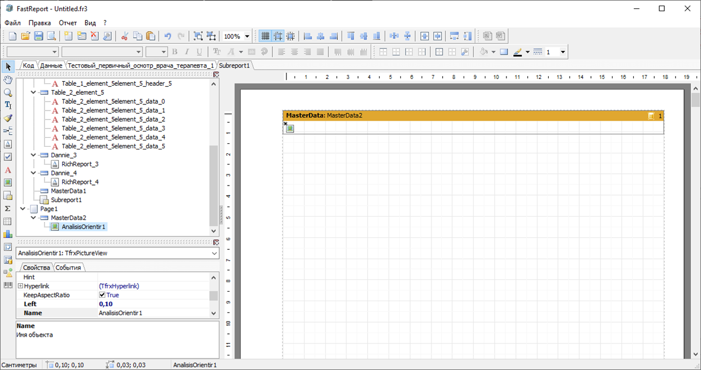Image resolution: width=701 pixels, height=370 pixels.
Task: Switch to the Код tab
Action: coord(28,65)
